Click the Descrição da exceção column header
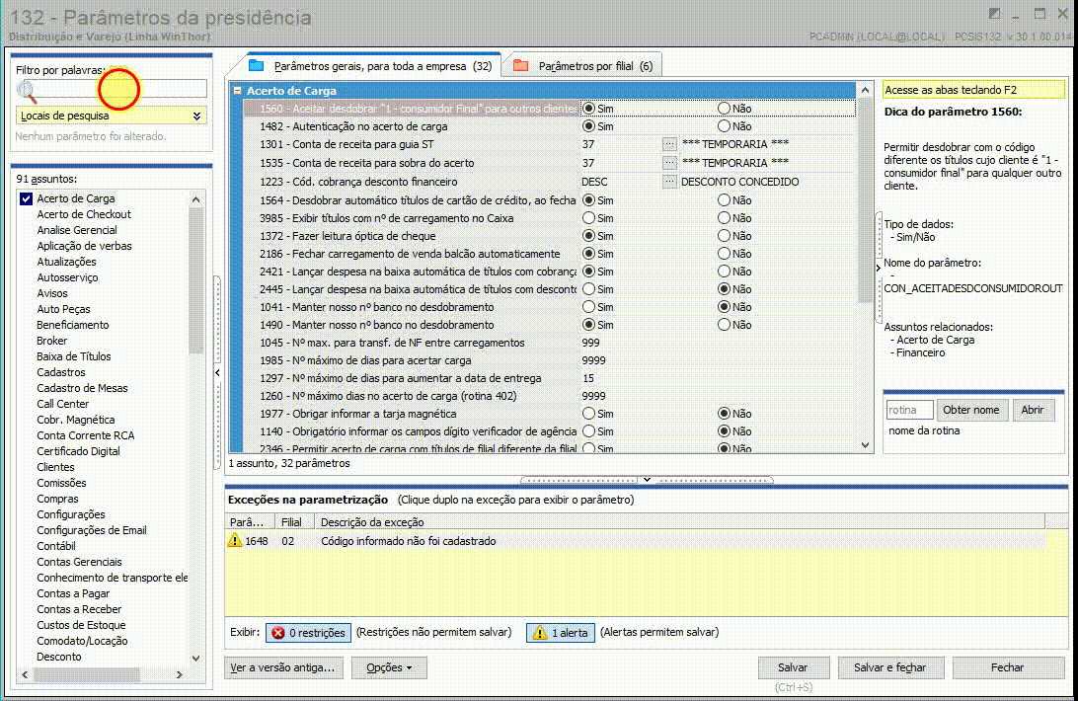This screenshot has width=1078, height=701. coord(679,522)
